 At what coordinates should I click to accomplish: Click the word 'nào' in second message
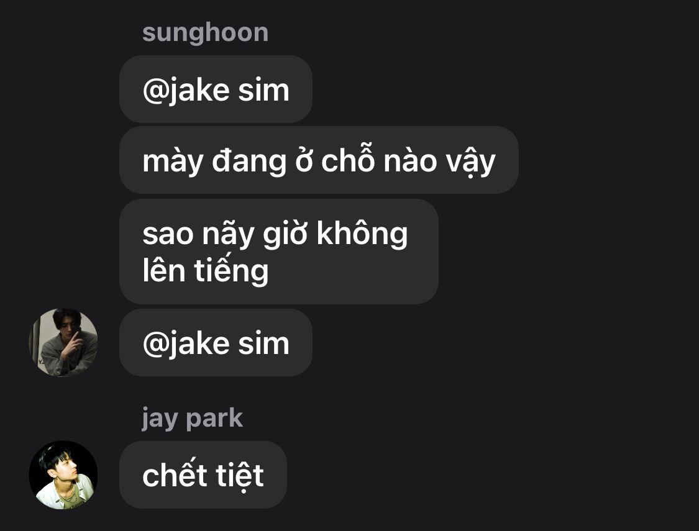point(410,160)
